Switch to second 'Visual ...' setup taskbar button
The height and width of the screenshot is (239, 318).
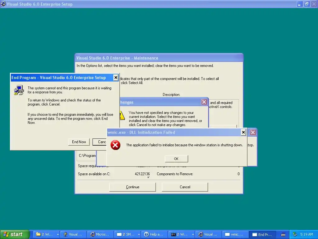point(208,234)
